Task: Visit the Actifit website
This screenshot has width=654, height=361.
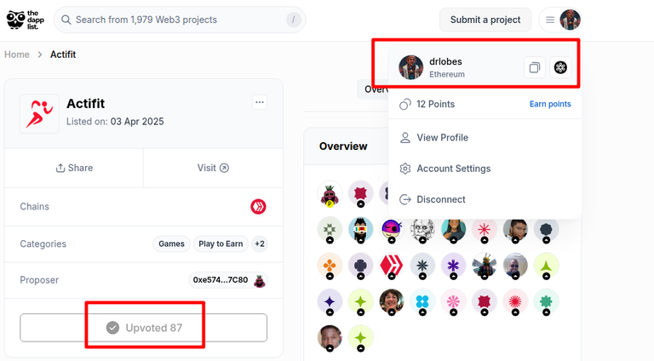Action: point(213,168)
